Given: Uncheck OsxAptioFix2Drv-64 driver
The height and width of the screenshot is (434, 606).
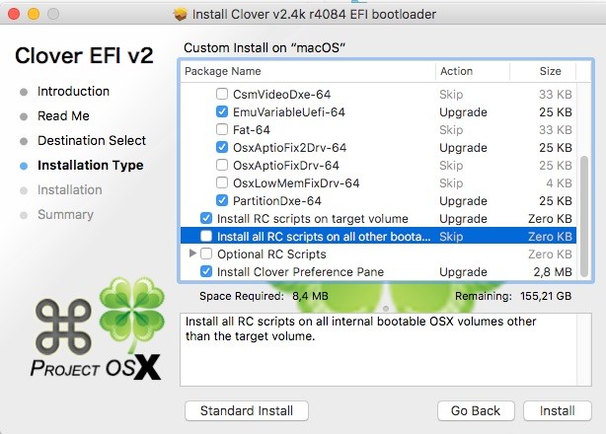Looking at the screenshot, I should [222, 147].
